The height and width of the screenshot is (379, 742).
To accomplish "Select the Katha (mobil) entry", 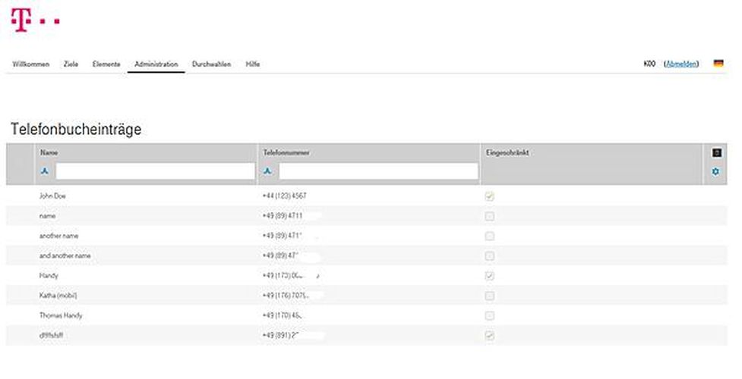I will tap(58, 296).
